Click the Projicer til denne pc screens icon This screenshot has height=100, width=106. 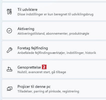coord(10,88)
